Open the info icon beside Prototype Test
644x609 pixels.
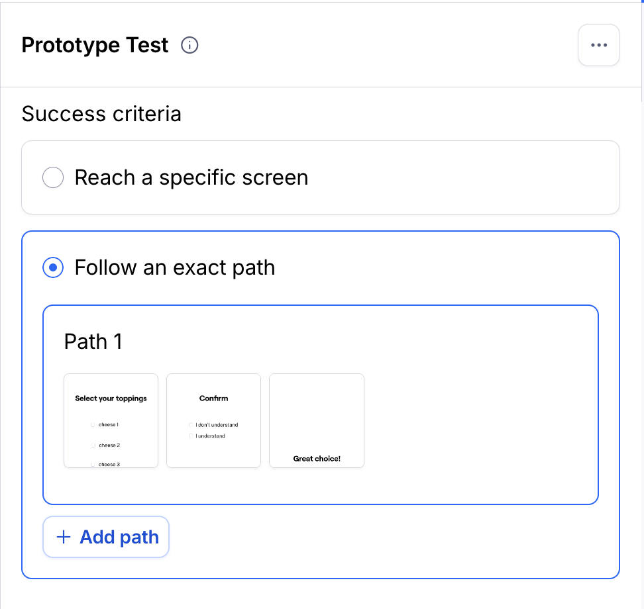point(189,45)
